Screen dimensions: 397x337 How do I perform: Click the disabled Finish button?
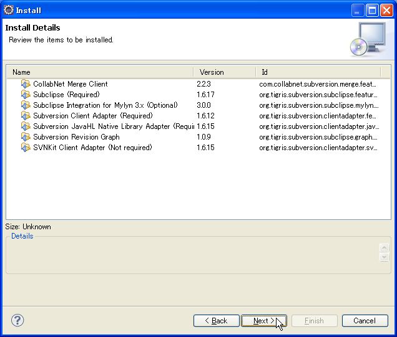pyautogui.click(x=314, y=321)
